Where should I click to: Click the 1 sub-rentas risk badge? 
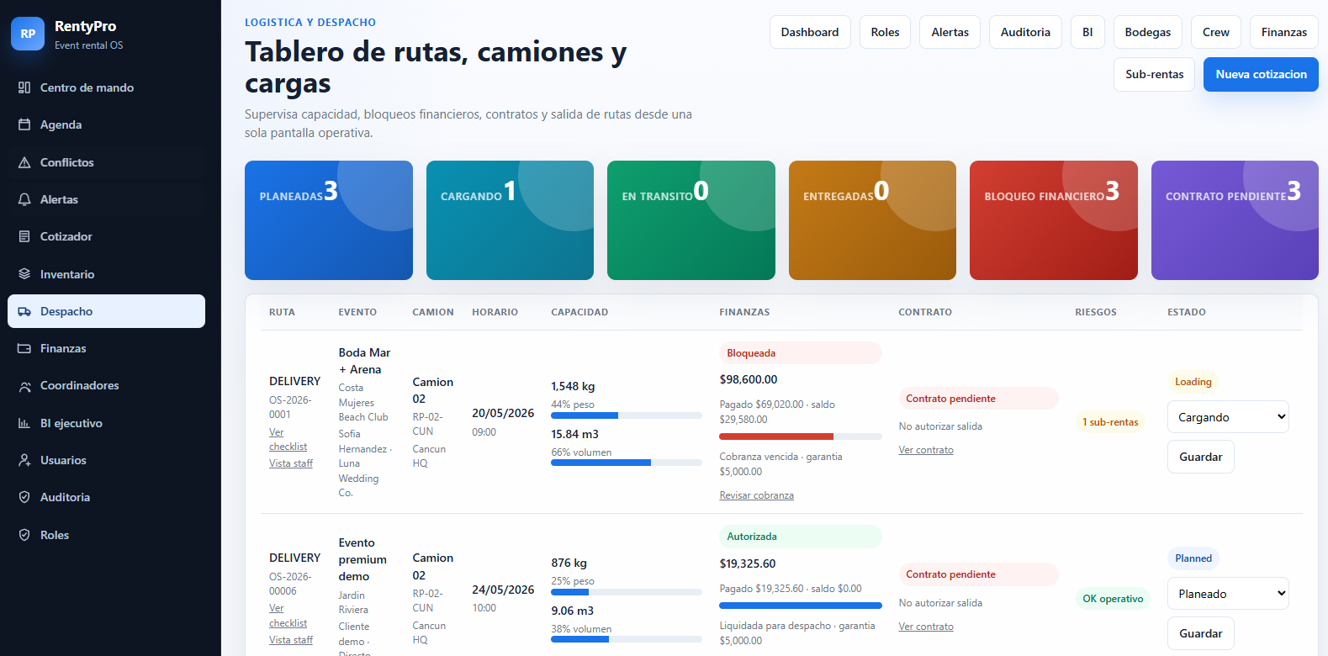(1110, 422)
